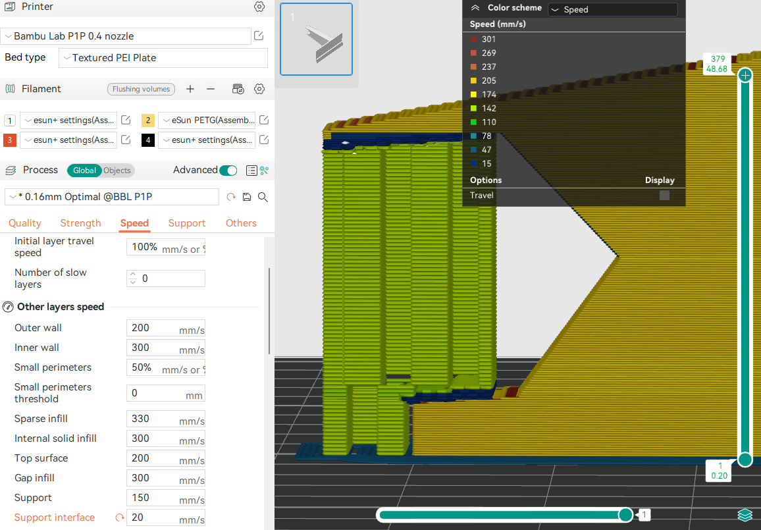761x530 pixels.
Task: Sync filament list from AMS
Action: [238, 89]
